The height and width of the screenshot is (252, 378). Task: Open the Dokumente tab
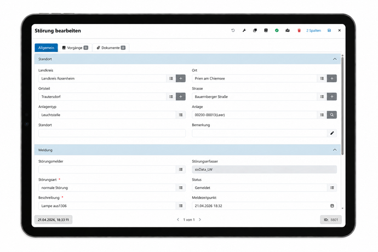pyautogui.click(x=111, y=48)
